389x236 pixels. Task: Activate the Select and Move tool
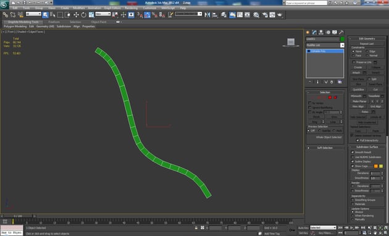click(76, 15)
